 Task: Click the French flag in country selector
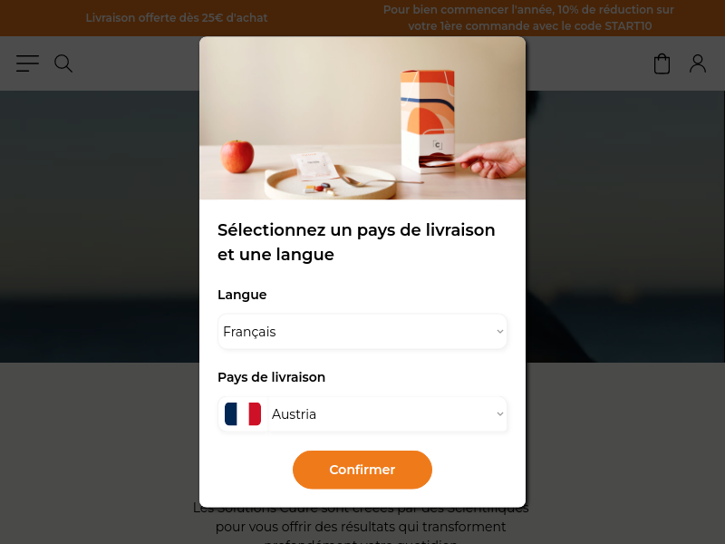click(x=243, y=414)
